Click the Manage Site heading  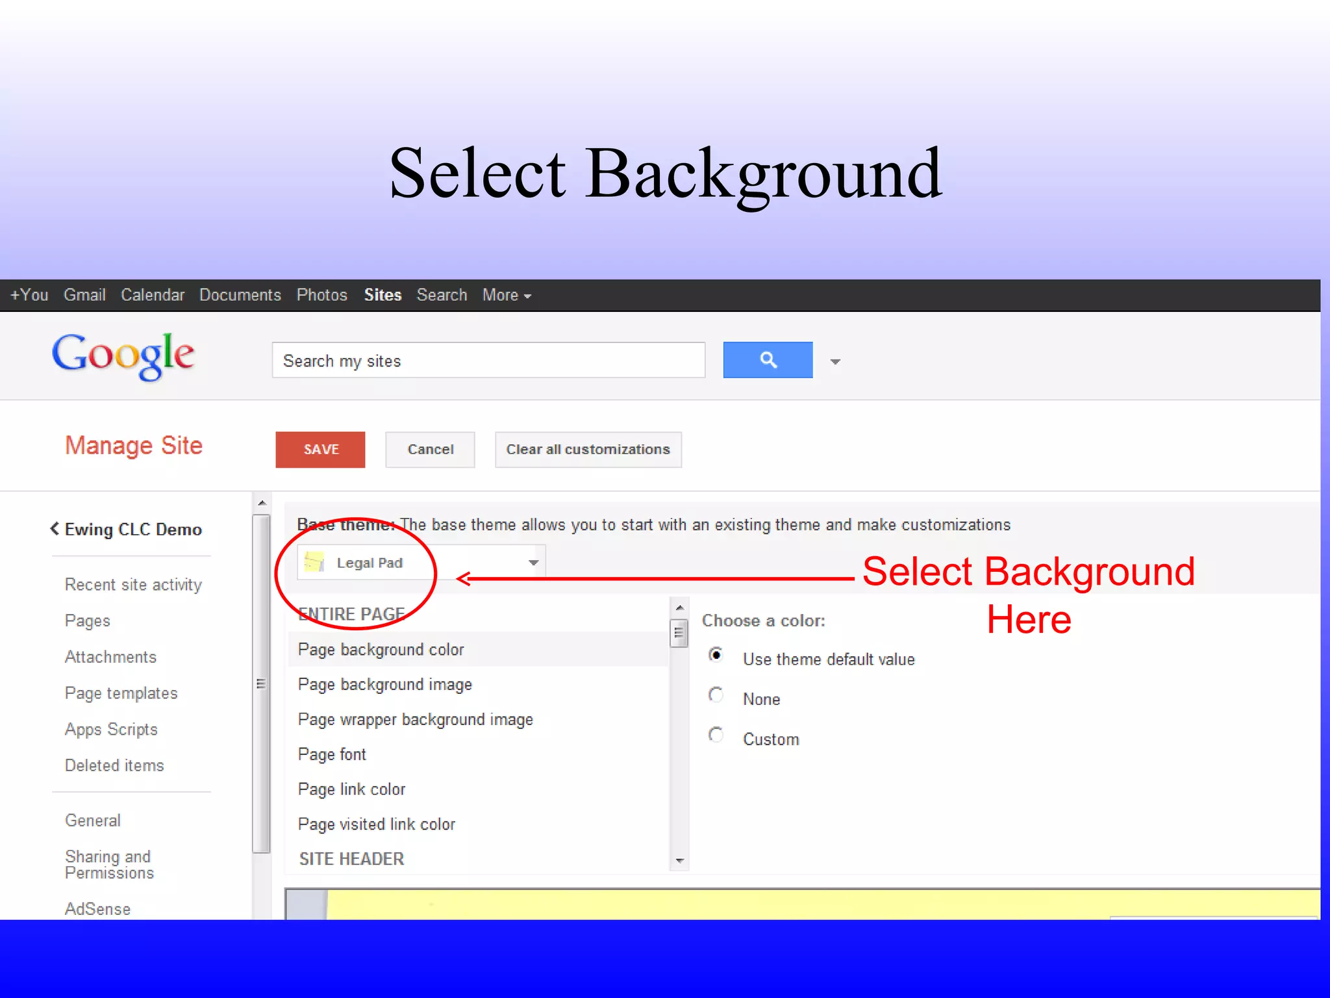pyautogui.click(x=134, y=446)
